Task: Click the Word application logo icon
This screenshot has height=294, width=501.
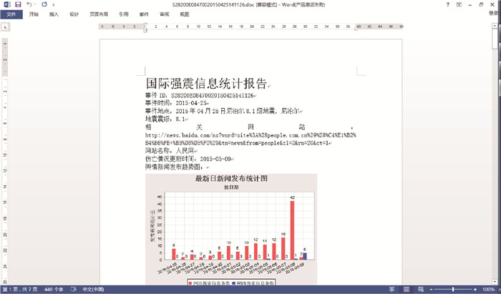Action: pyautogui.click(x=6, y=4)
